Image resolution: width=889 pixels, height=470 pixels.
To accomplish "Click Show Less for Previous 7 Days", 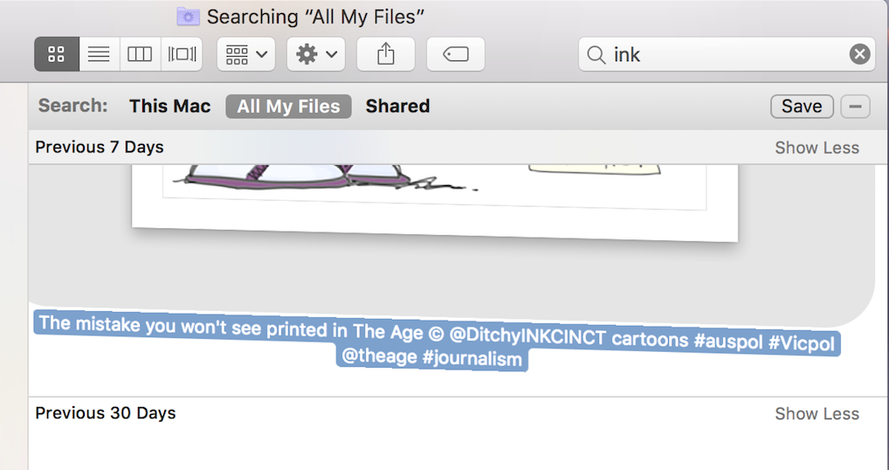I will pos(817,148).
